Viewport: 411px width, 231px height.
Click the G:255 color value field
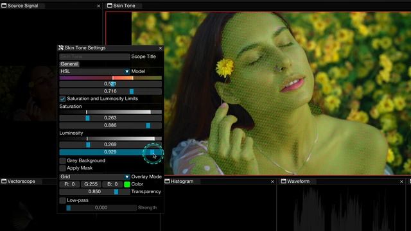91,184
